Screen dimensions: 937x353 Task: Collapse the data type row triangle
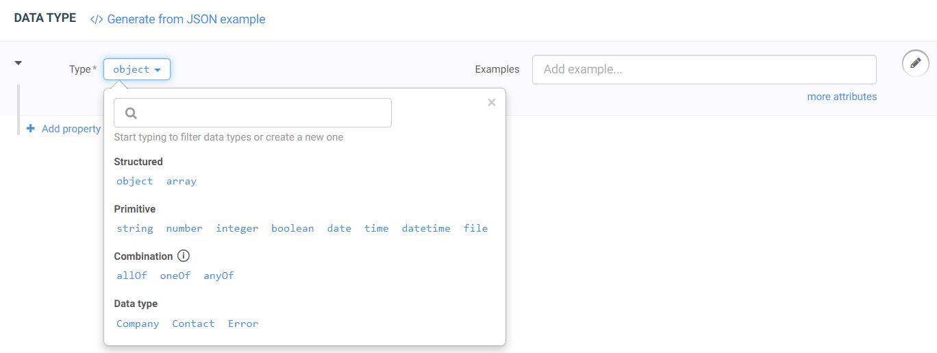point(18,63)
